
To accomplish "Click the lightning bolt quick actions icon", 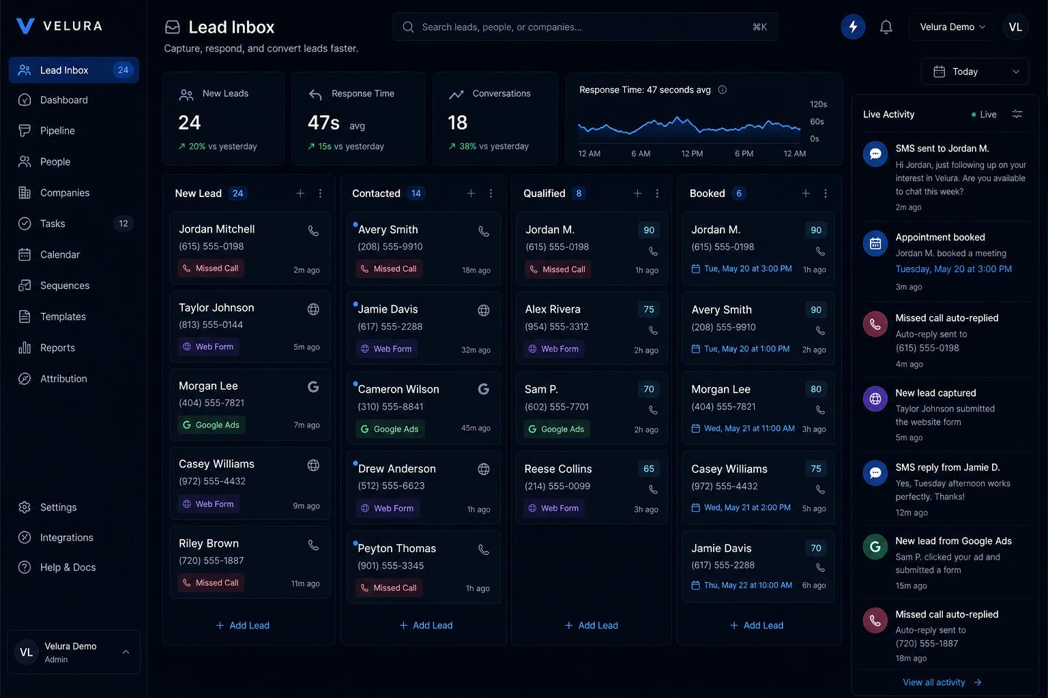I will pyautogui.click(x=853, y=27).
